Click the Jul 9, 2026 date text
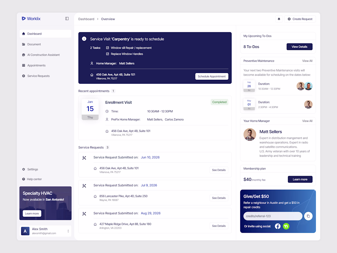This screenshot has height=253, width=337. pyautogui.click(x=149, y=186)
